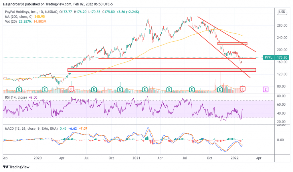
Task: Open the green earnings marker near July 2021
Action: tap(191, 89)
